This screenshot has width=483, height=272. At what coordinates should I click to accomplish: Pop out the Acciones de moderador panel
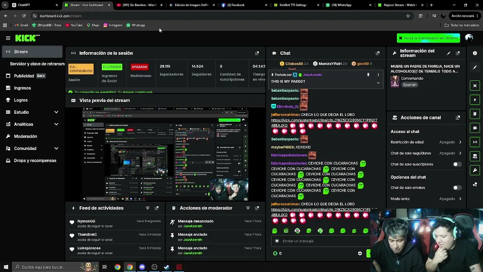point(257,208)
